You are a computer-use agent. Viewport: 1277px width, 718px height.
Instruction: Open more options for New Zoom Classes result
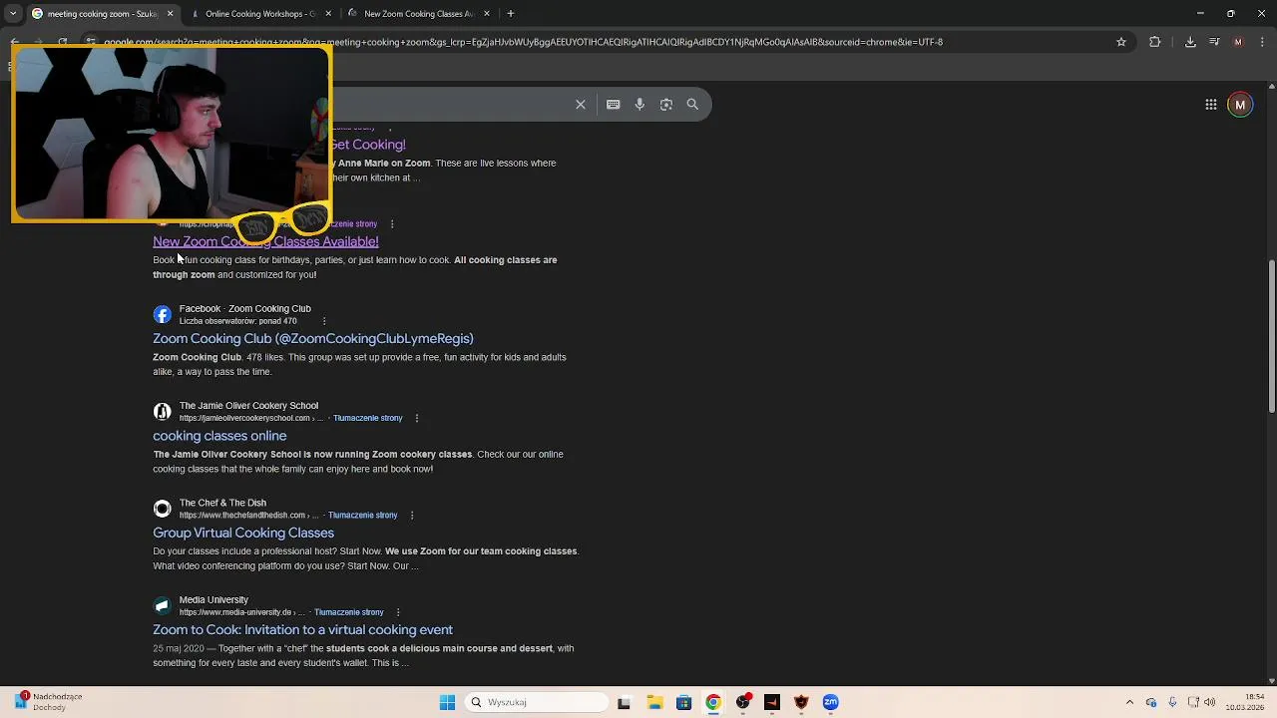click(391, 224)
